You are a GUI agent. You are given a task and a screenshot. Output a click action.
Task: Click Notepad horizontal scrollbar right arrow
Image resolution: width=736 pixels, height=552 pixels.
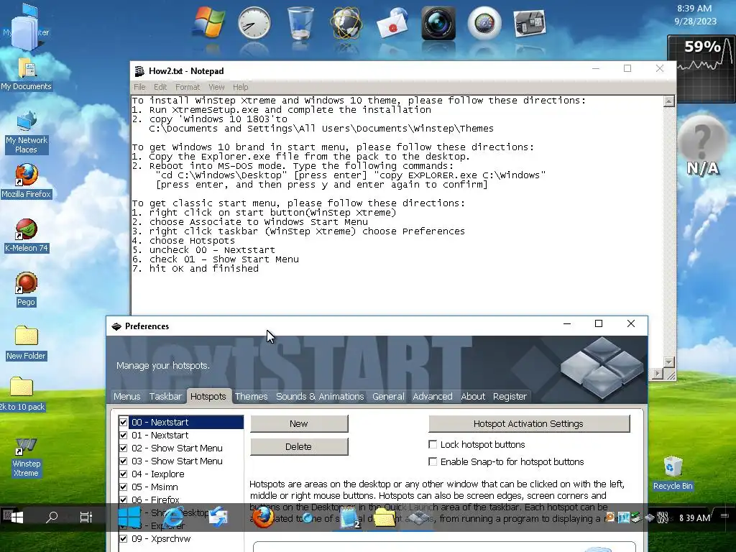[657, 374]
